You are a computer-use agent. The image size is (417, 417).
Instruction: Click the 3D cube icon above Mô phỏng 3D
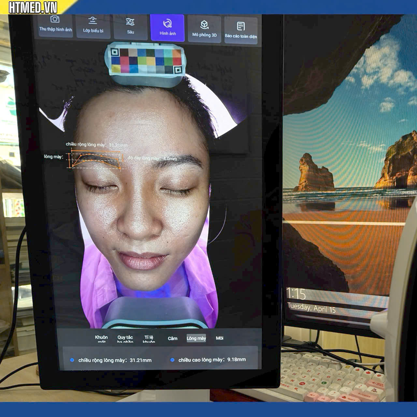click(204, 24)
